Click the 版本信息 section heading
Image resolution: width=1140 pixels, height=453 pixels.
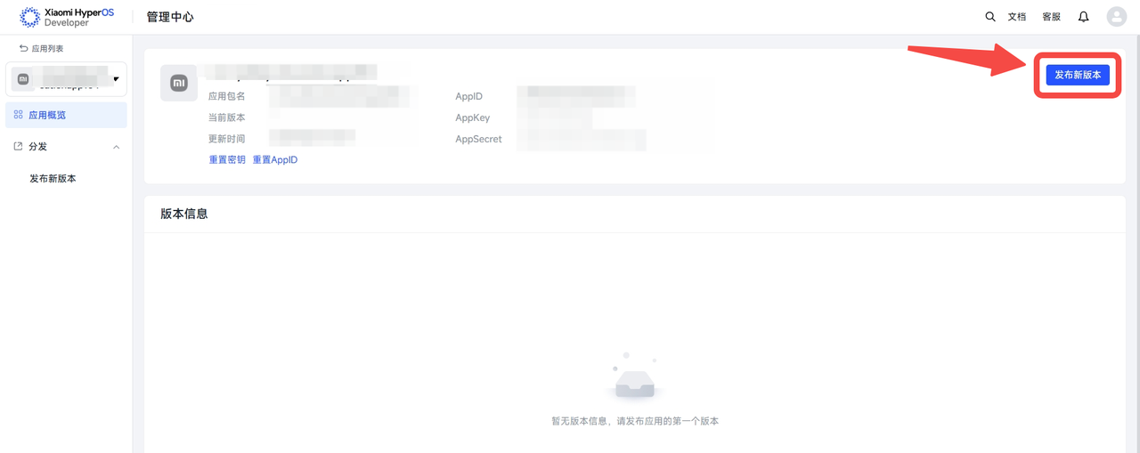[x=183, y=214]
